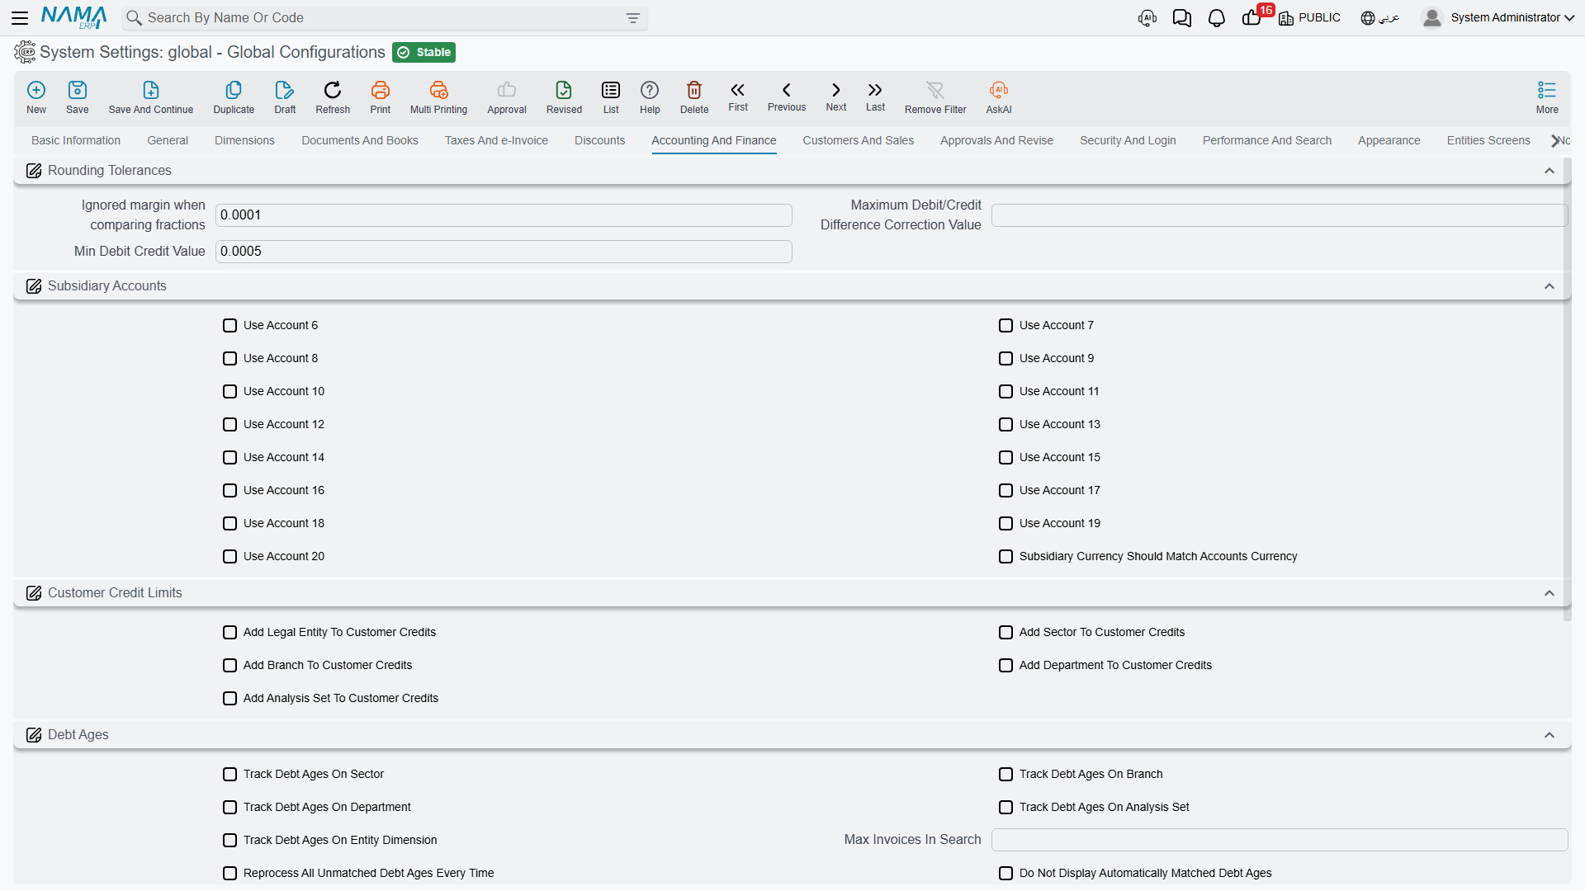The image size is (1585, 891).
Task: Click the Stable status badge
Action: pyautogui.click(x=424, y=52)
